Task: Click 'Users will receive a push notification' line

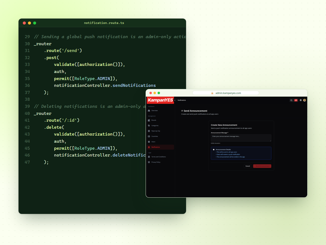Action: tap(228, 154)
